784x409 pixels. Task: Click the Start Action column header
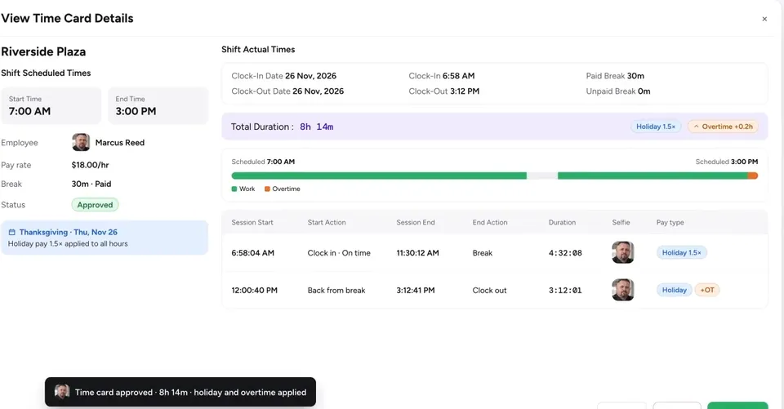coord(327,223)
